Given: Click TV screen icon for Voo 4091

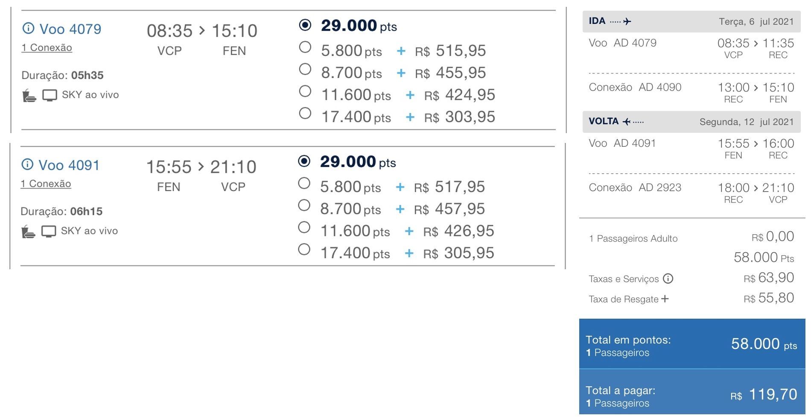Looking at the screenshot, I should pyautogui.click(x=49, y=231).
